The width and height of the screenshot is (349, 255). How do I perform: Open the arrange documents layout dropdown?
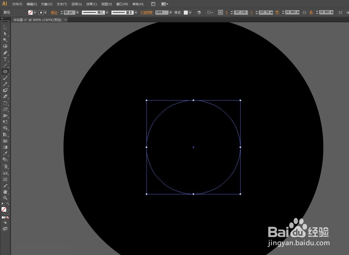click(x=165, y=4)
